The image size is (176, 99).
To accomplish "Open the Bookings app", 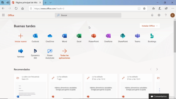I will tap(152, 38).
